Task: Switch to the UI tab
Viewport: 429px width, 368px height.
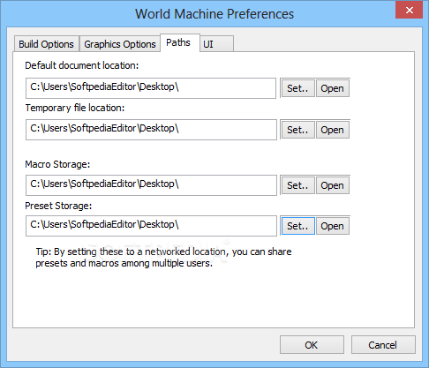Action: [217, 44]
